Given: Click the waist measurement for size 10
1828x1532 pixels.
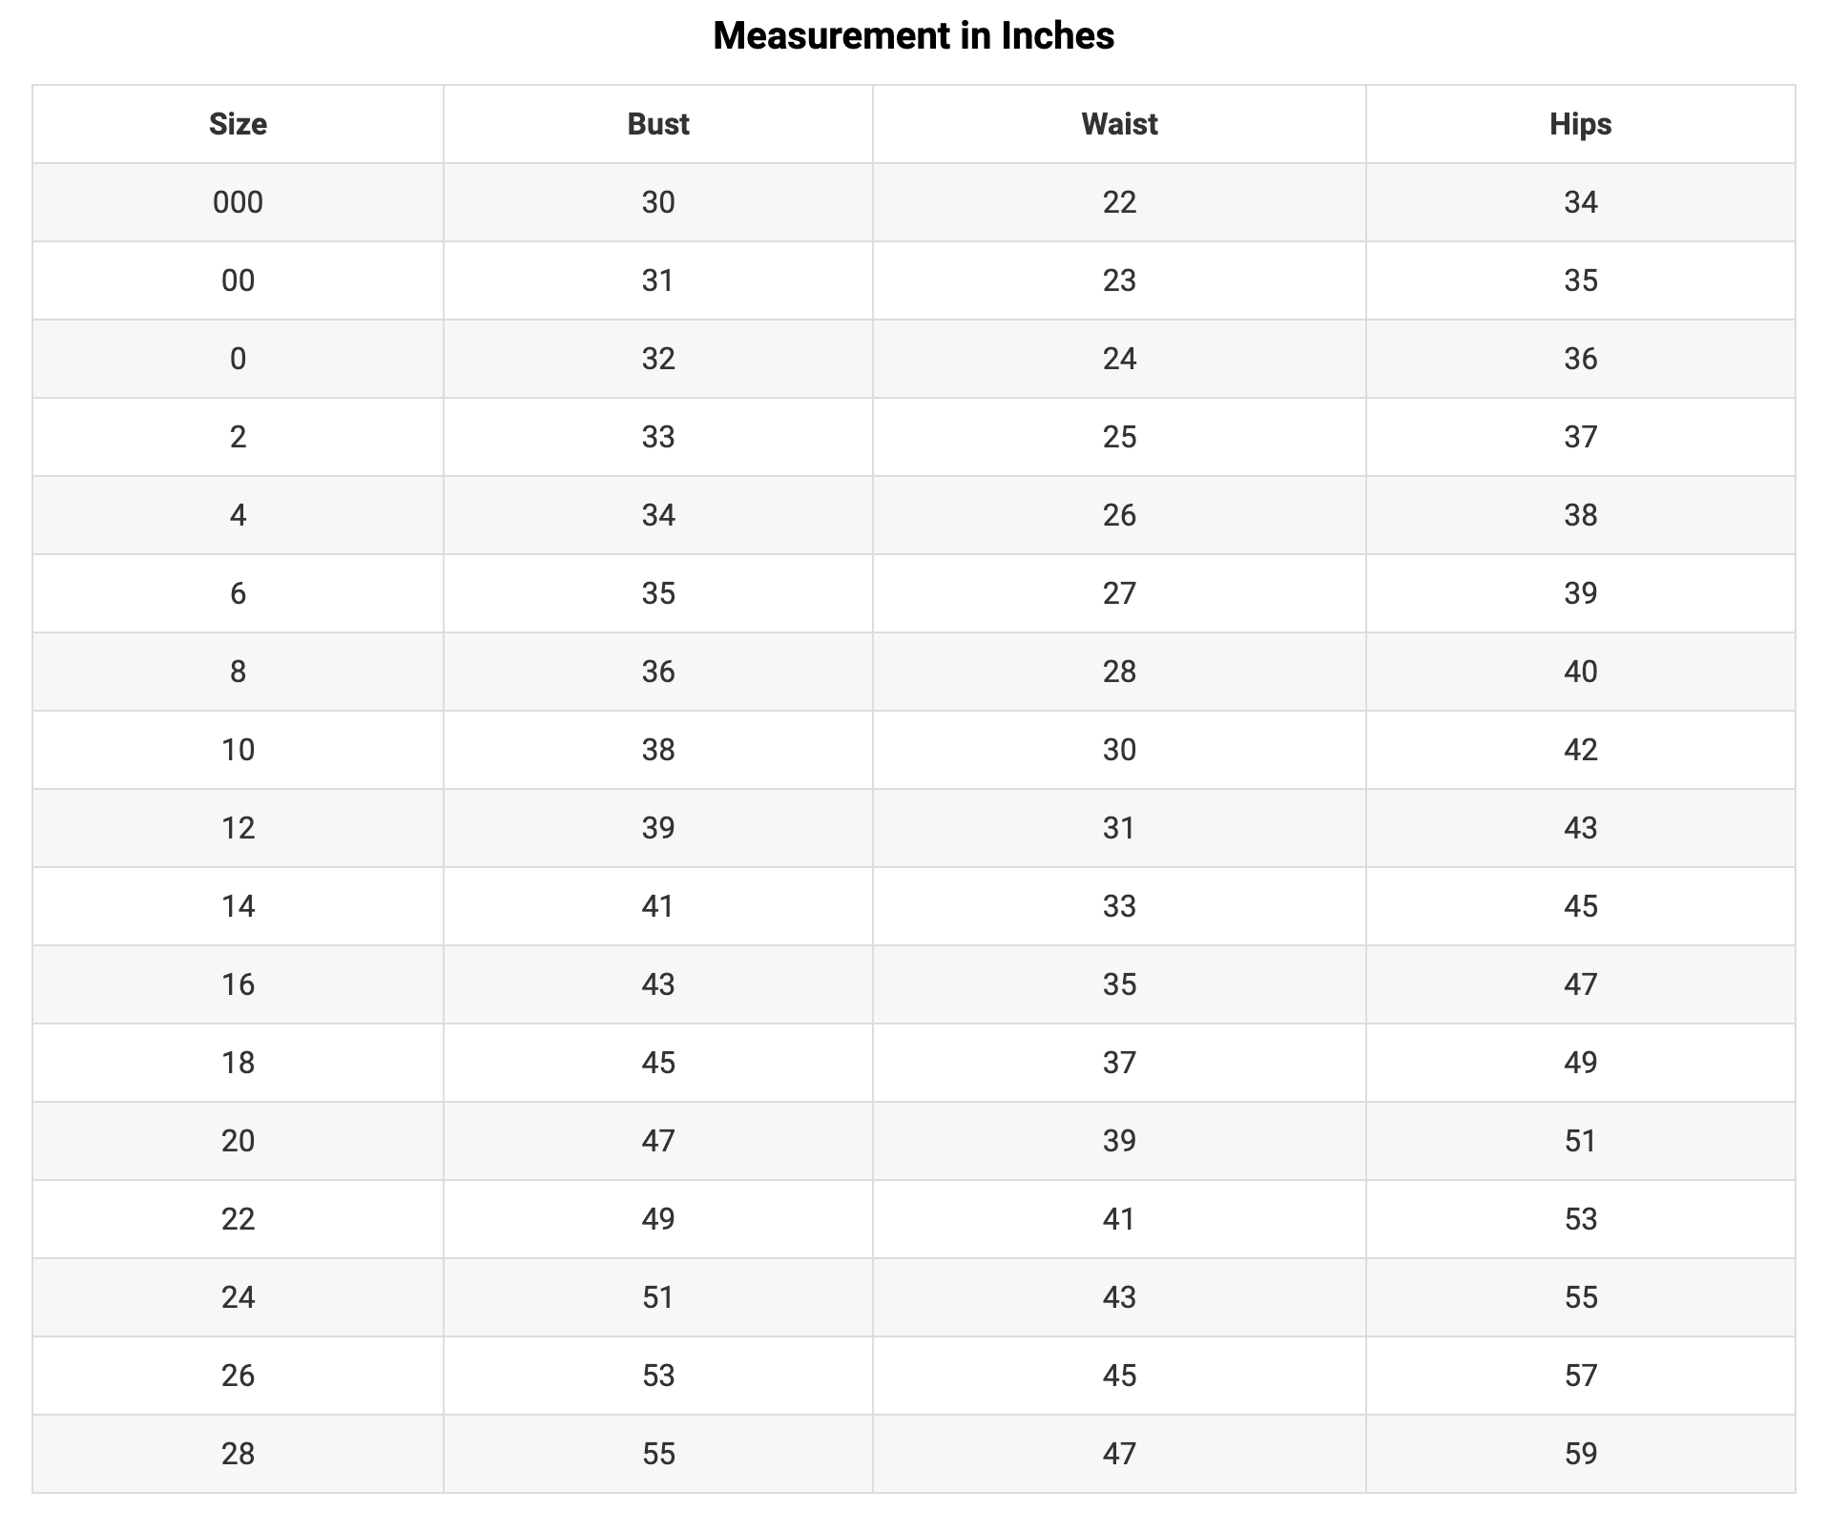Looking at the screenshot, I should (1118, 750).
